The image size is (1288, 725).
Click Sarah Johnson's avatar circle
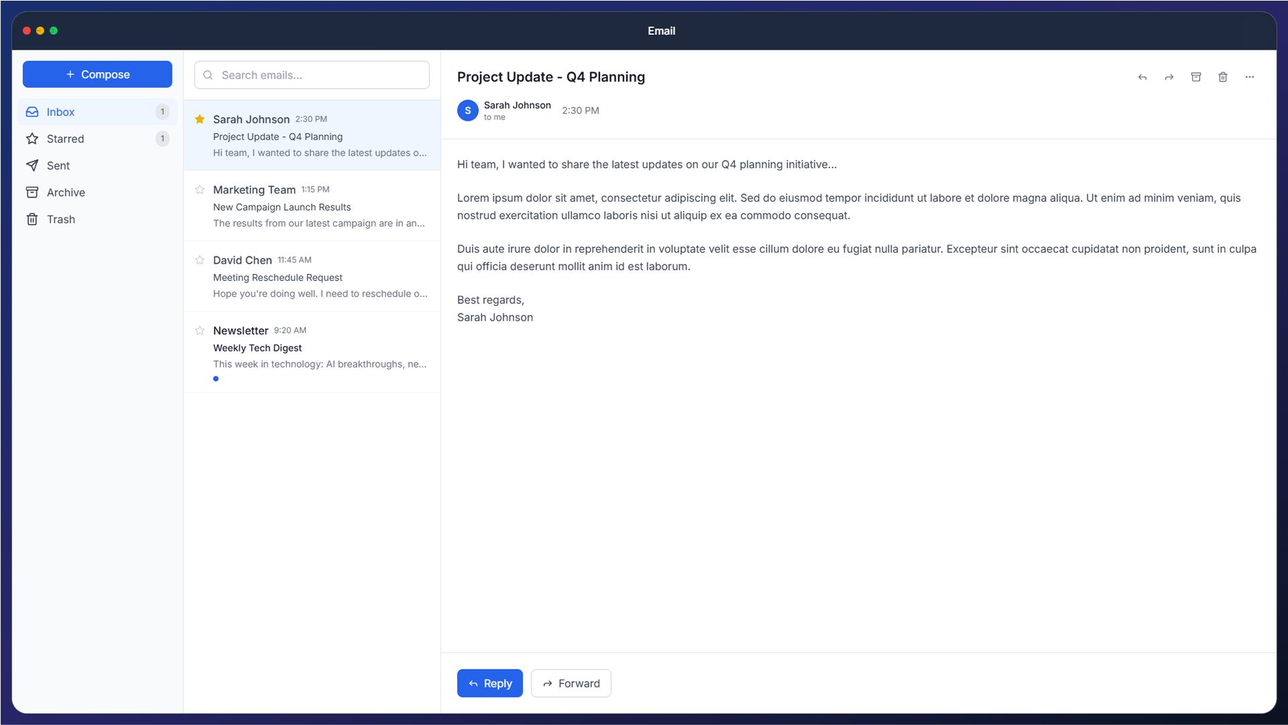point(468,111)
